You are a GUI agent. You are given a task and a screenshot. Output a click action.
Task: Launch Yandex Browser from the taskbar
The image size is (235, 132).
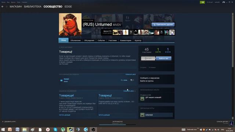48,129
